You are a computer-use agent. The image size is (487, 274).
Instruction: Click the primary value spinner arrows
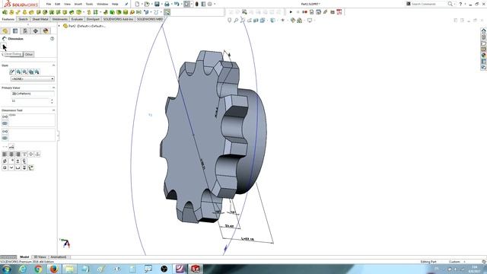pos(52,101)
